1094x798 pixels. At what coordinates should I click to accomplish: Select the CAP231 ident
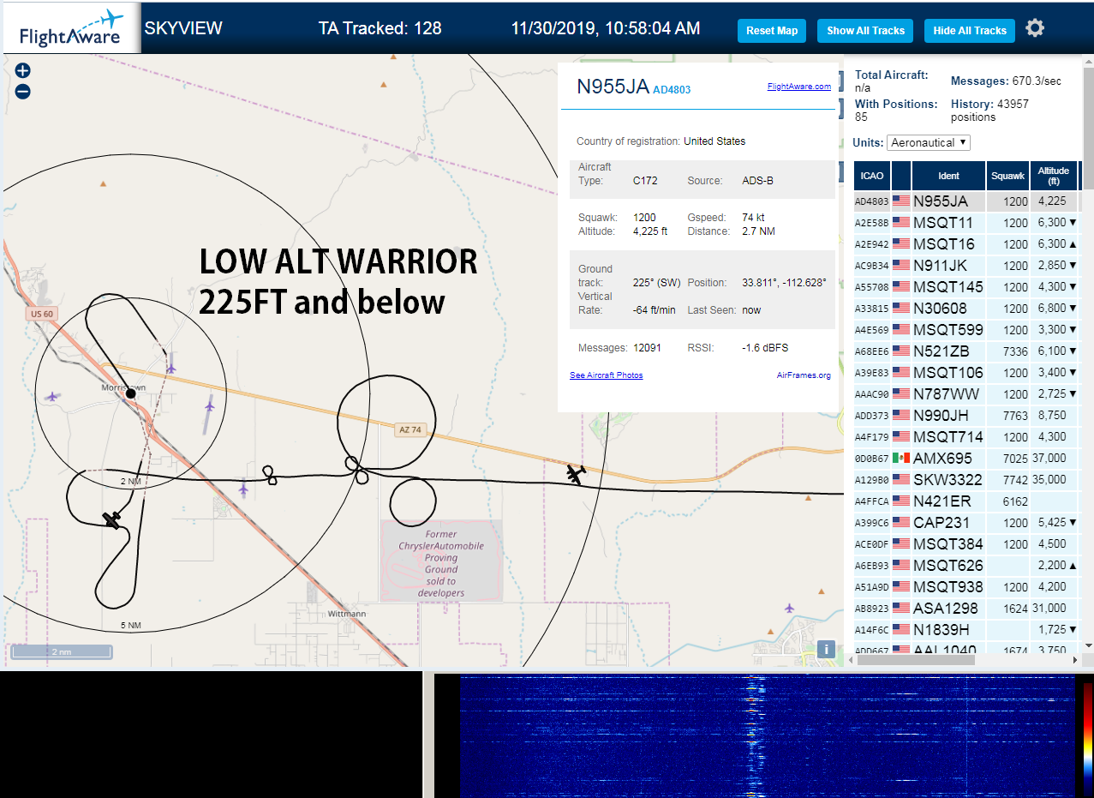pyautogui.click(x=942, y=523)
